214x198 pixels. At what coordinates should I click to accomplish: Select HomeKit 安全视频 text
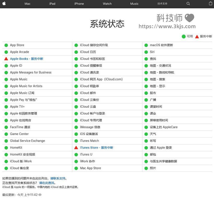[x=22, y=154]
